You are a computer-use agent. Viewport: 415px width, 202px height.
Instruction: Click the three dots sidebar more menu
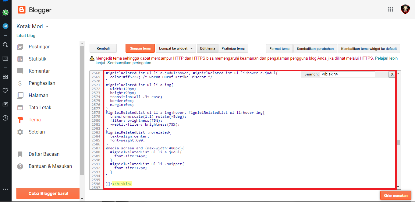5,189
